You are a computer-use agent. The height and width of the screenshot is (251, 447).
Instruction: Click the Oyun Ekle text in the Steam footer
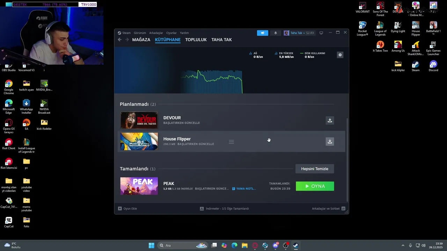[x=130, y=208]
